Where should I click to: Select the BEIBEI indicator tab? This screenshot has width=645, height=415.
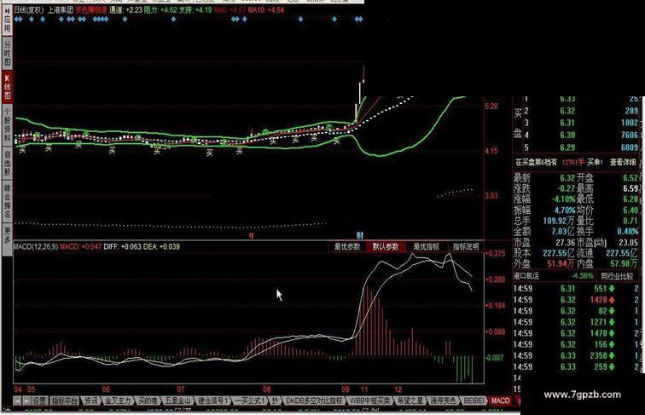point(473,401)
